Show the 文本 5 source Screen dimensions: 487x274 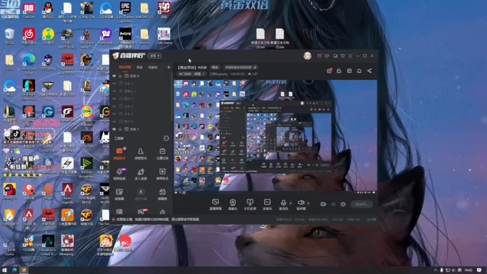(114, 106)
